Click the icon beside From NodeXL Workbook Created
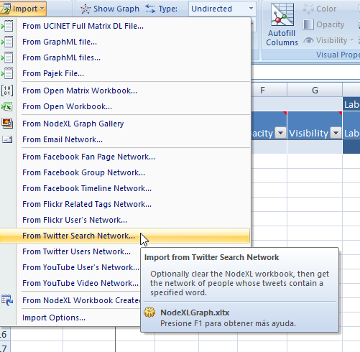 tap(7, 300)
